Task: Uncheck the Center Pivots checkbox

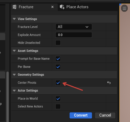Action: pos(58,83)
